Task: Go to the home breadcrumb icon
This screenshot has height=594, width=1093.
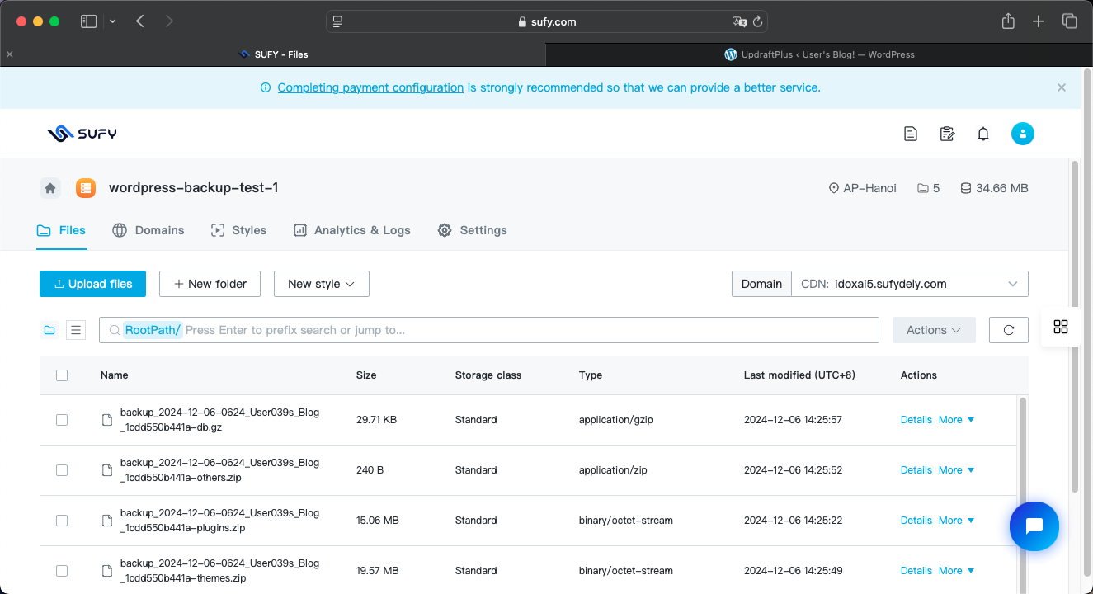Action: (50, 188)
